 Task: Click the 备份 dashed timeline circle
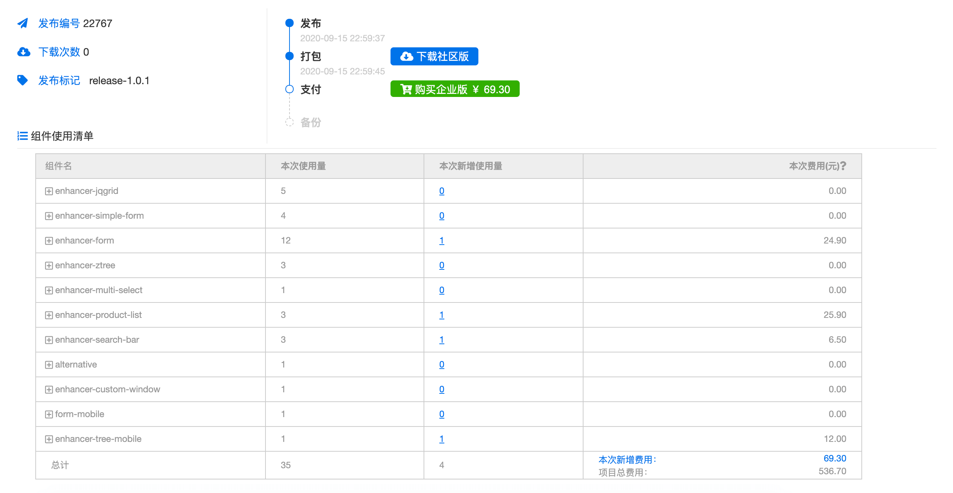point(289,122)
